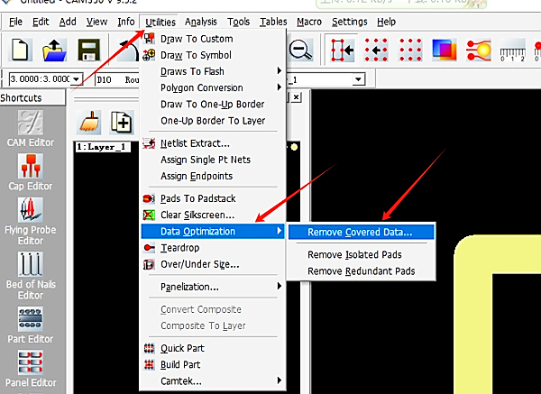Select One-Up Border To Layer
The height and width of the screenshot is (394, 541).
213,121
